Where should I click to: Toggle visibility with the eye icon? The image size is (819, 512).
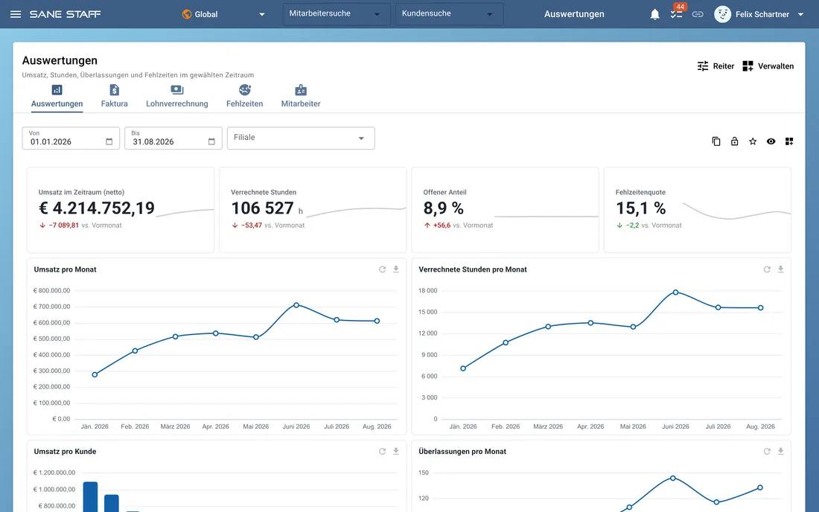(771, 141)
